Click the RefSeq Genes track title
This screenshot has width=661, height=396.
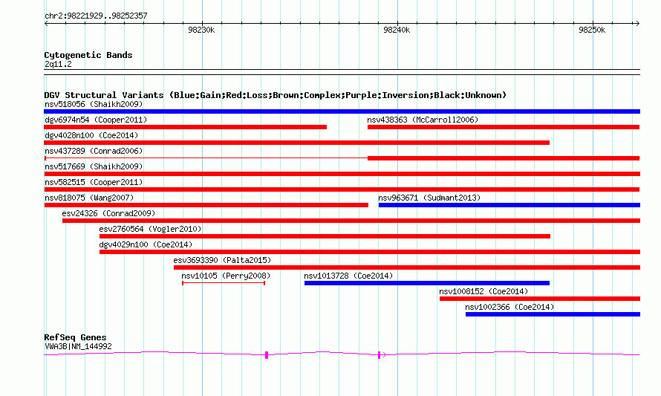[75, 337]
